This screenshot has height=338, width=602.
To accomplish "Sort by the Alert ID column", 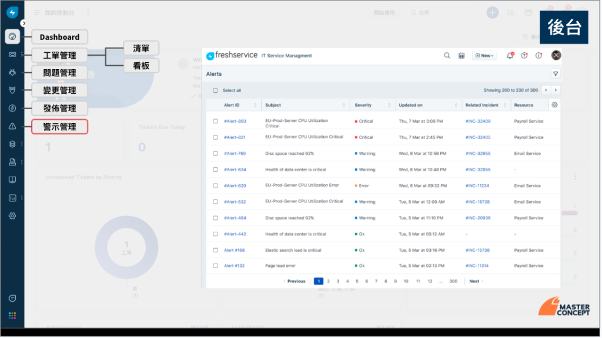I will click(256, 106).
